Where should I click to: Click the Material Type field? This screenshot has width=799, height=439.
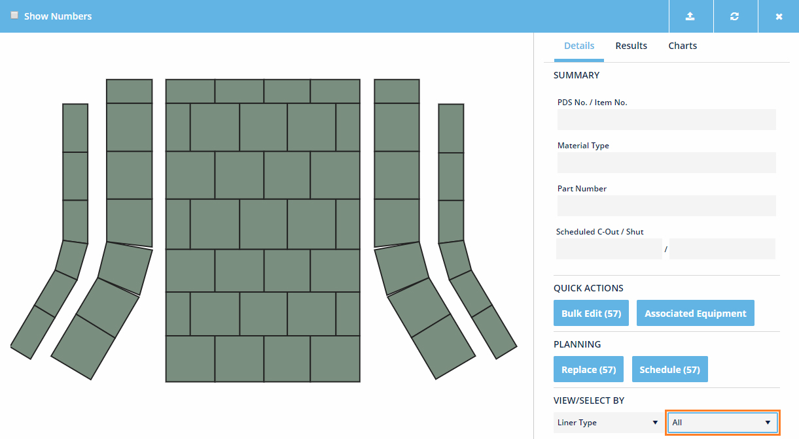(666, 163)
